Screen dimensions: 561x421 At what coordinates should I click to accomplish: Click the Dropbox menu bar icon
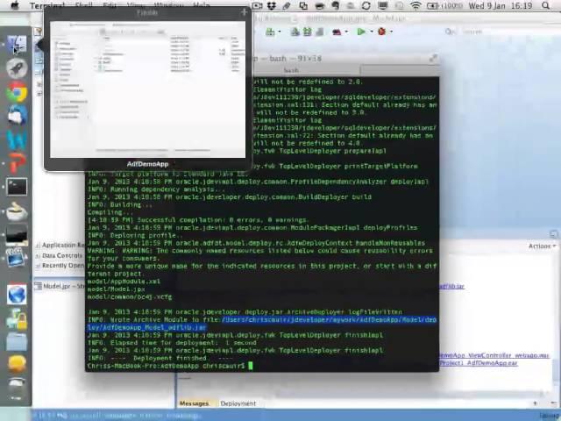click(x=272, y=5)
